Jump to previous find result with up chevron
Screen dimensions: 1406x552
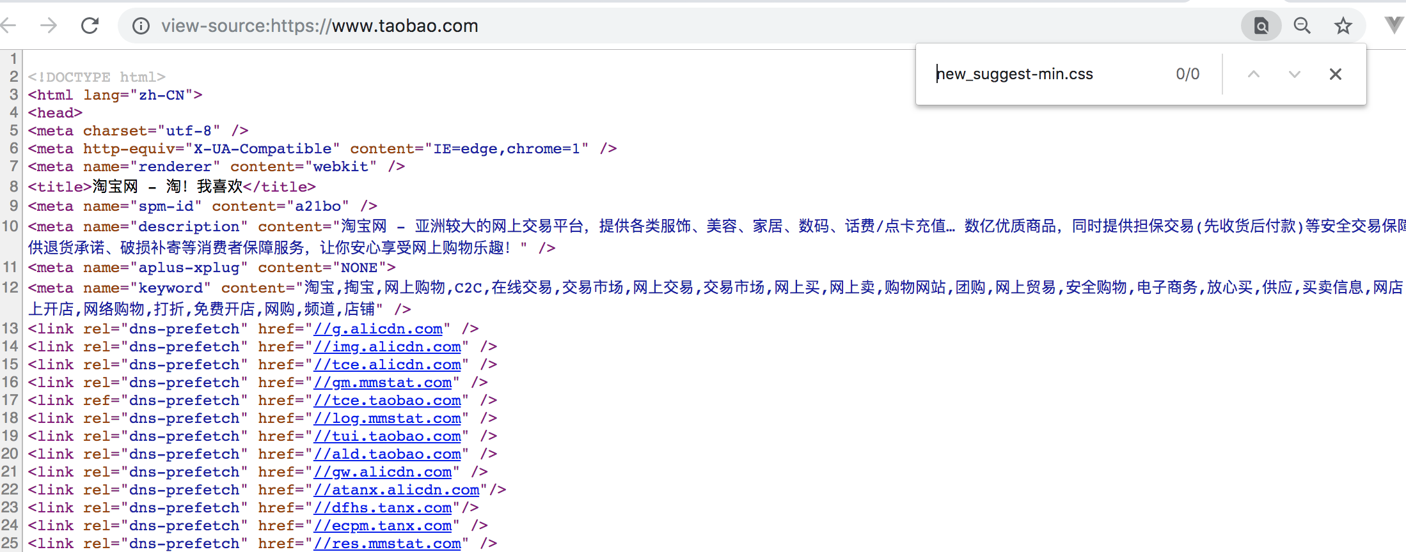click(x=1254, y=74)
